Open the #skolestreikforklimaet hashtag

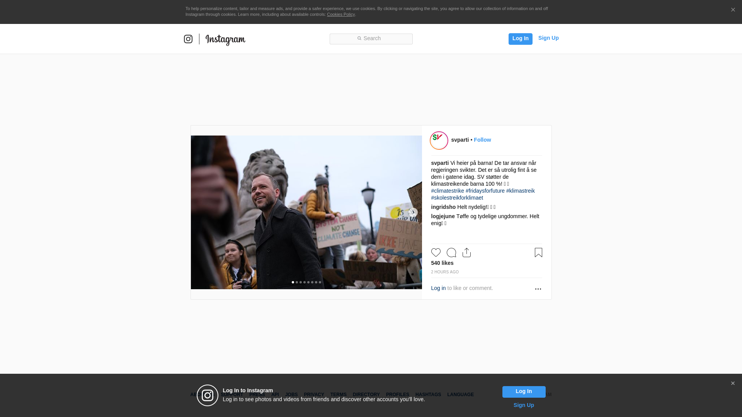457,198
